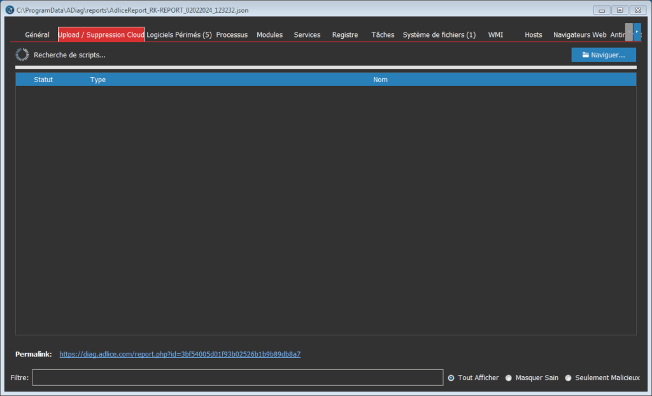Select the Tout Afficher radio button
652x396 pixels.
tap(451, 378)
